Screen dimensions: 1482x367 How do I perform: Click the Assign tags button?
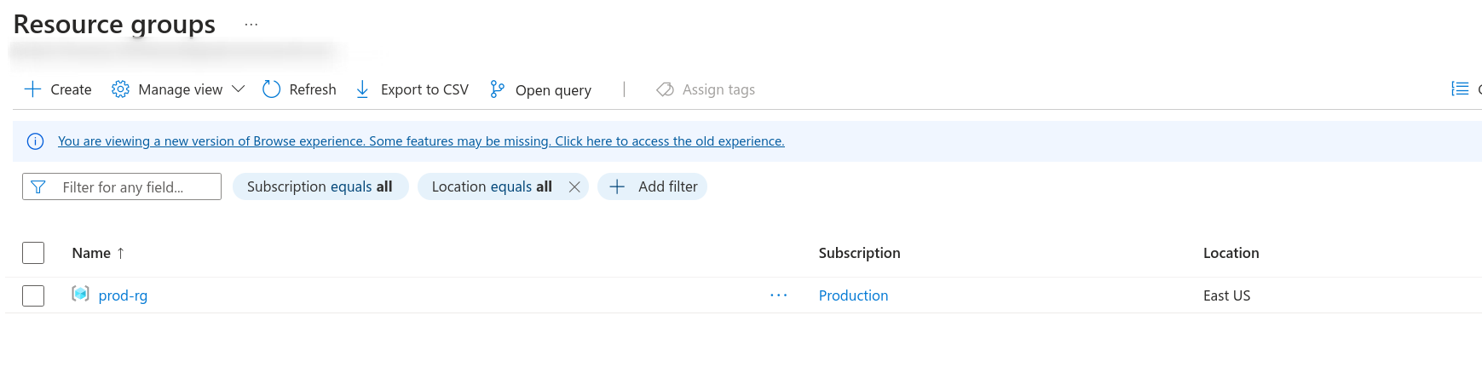tap(706, 89)
